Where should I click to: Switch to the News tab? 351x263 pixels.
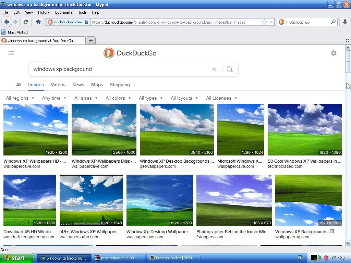(78, 85)
